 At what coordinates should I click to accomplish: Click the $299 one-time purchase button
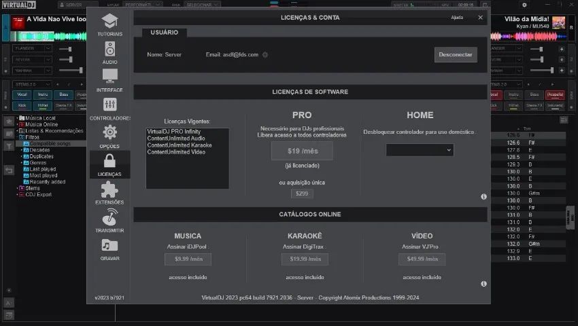(x=302, y=194)
